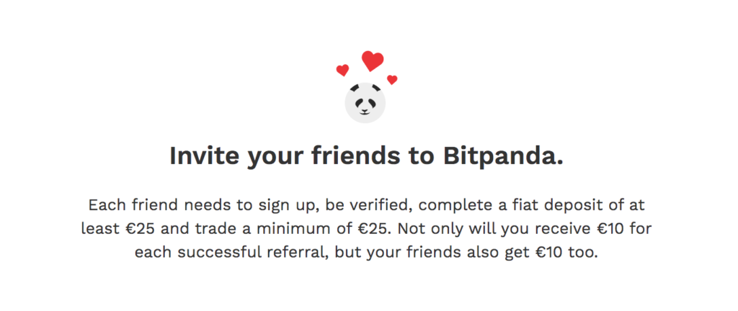Viewport: 738px width, 311px height.
Task: Click the panda's black nose
Action: pos(365,111)
